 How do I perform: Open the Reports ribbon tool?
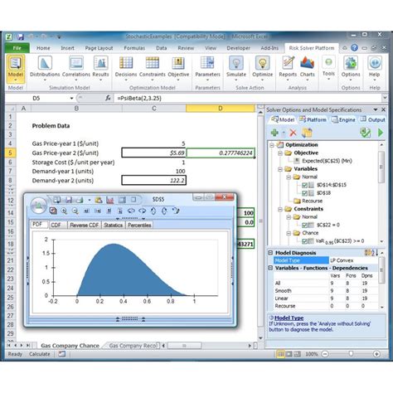(x=288, y=69)
